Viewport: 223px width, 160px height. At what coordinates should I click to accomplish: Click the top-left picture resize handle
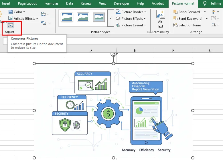tap(34, 64)
